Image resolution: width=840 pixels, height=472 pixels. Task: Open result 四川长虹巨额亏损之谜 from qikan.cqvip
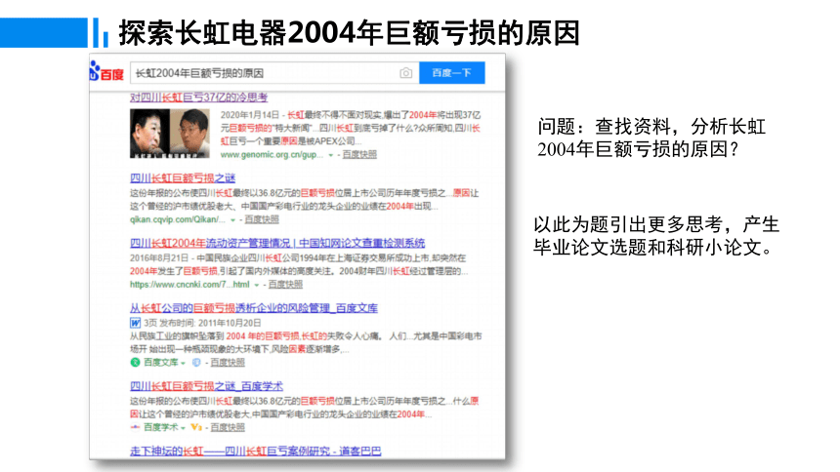[183, 177]
